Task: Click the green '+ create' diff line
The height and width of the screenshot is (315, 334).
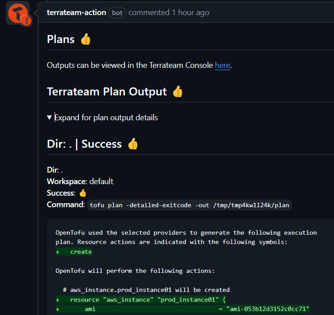Action: 74,252
